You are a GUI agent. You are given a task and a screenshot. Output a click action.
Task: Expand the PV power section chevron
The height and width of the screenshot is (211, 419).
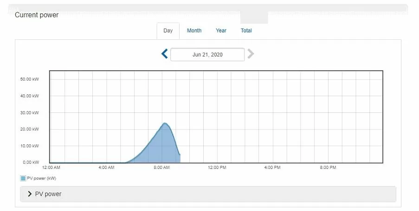pyautogui.click(x=30, y=194)
